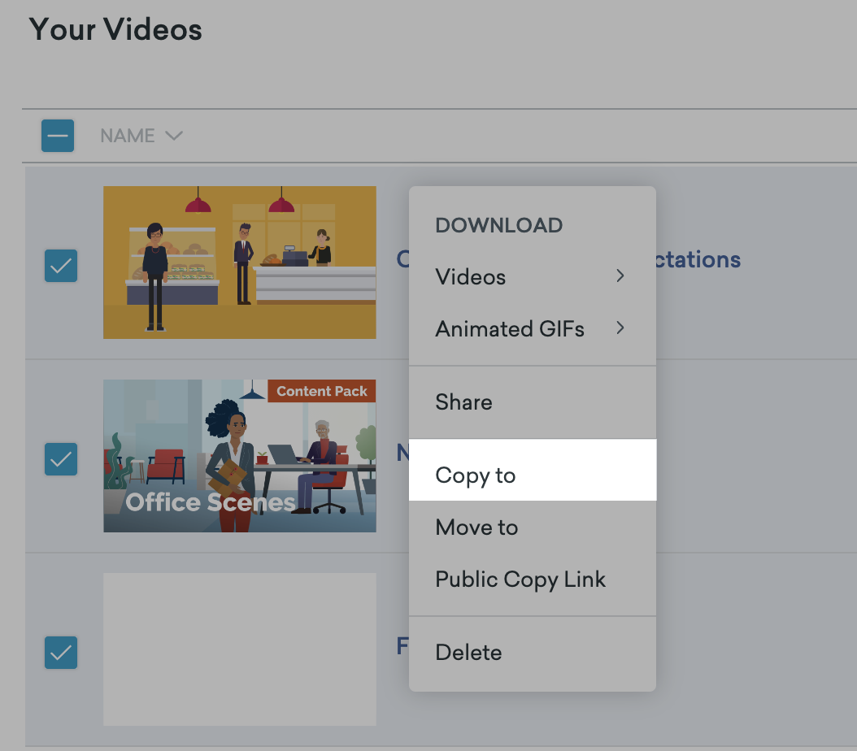Choose Animated GIFs in the menu

tap(510, 329)
